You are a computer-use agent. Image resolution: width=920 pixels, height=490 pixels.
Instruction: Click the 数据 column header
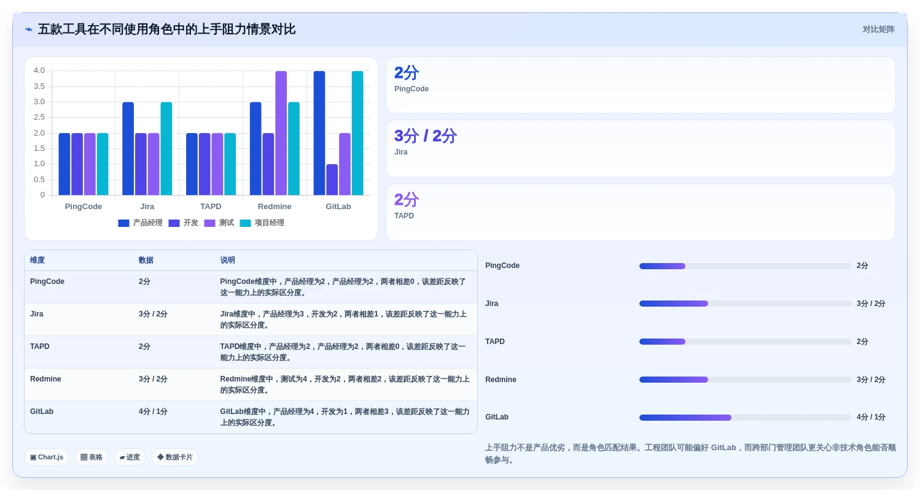pos(146,261)
